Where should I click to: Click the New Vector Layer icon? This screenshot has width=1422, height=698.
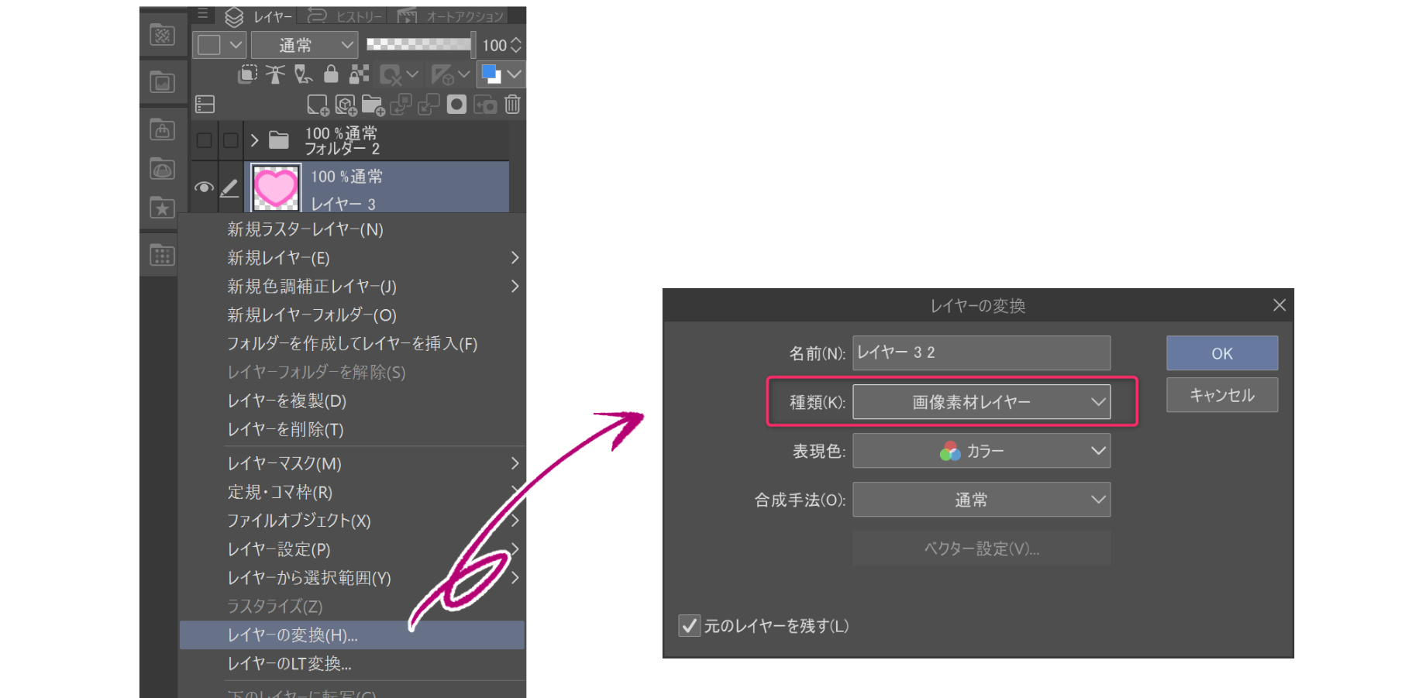[x=345, y=105]
